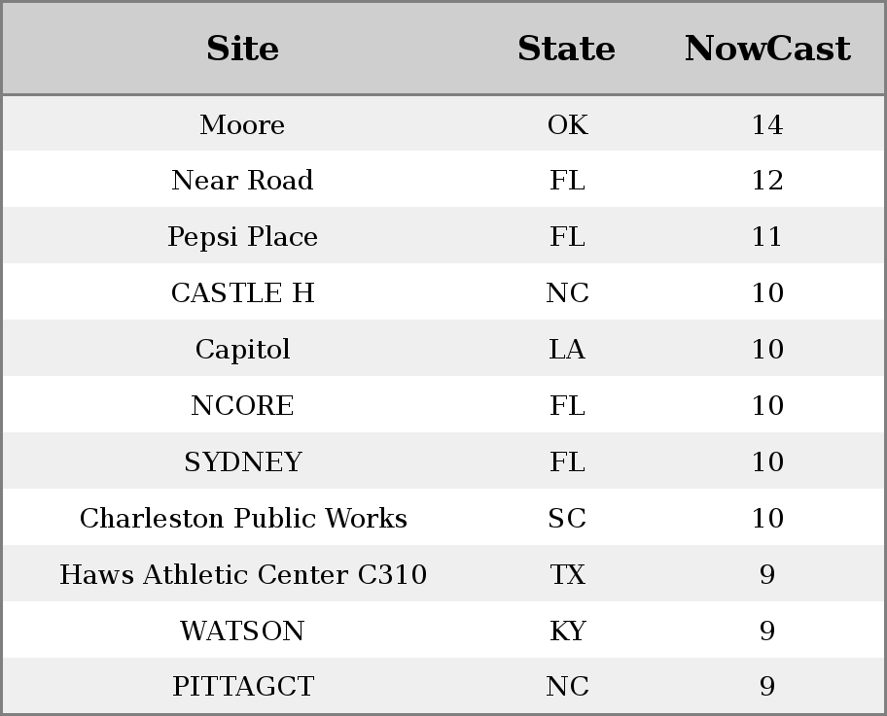Click the Site column header
Image resolution: width=887 pixels, height=716 pixels.
pyautogui.click(x=243, y=49)
